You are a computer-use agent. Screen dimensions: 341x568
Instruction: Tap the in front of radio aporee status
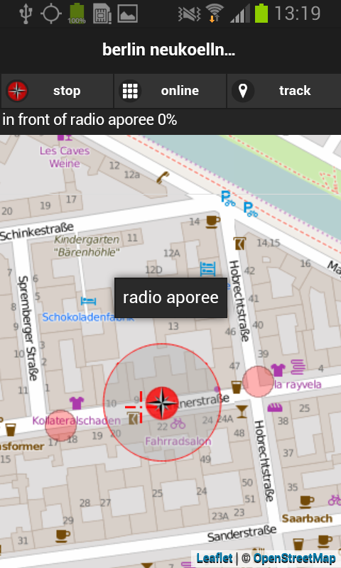tap(90, 119)
